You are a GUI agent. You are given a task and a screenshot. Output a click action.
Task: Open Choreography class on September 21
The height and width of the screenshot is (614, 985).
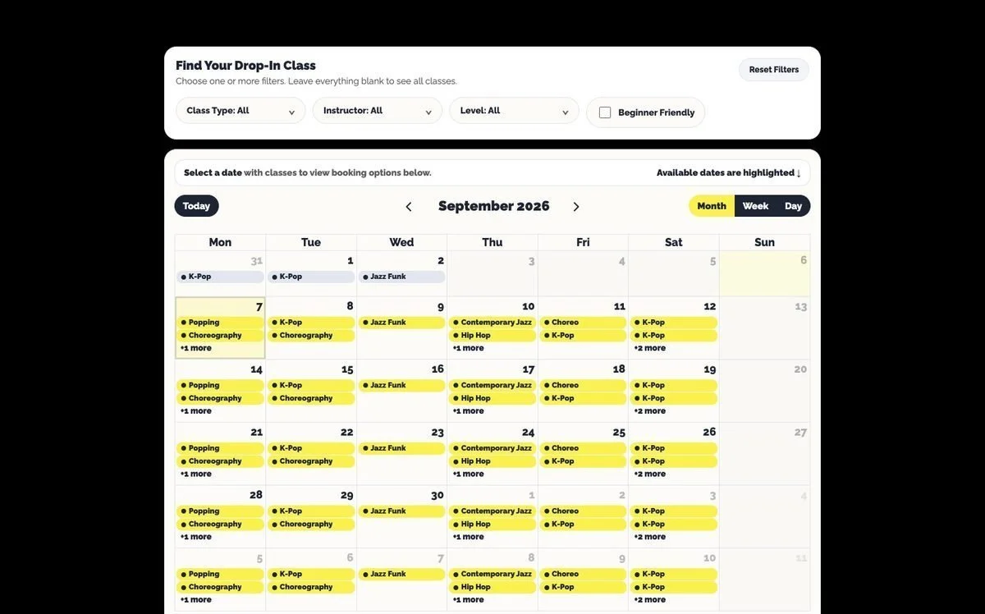[x=221, y=461]
